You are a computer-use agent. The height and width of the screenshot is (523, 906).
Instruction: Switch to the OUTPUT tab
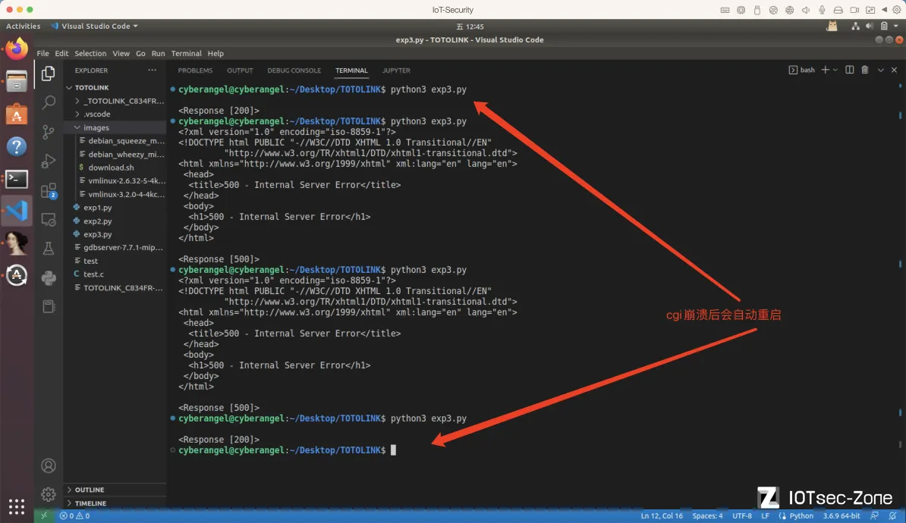click(x=240, y=70)
